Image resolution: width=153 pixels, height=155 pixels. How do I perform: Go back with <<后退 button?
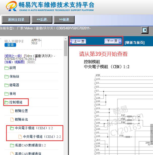pos(42,19)
